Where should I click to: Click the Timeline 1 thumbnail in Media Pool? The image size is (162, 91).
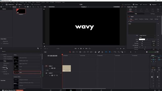21,11
